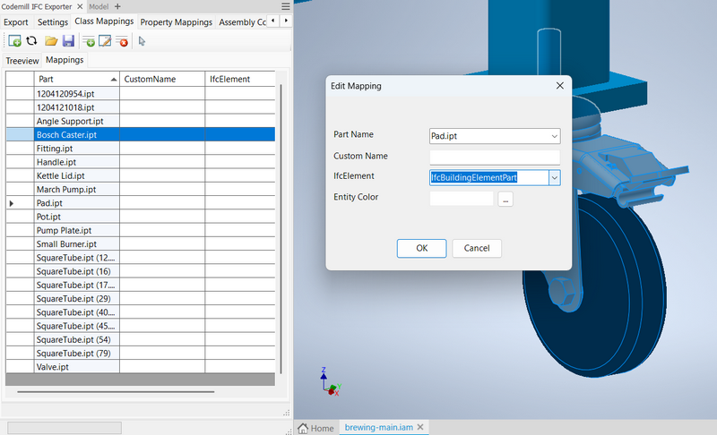Select the SquareTube.ipt (54) row
This screenshot has width=717, height=435.
(x=141, y=339)
